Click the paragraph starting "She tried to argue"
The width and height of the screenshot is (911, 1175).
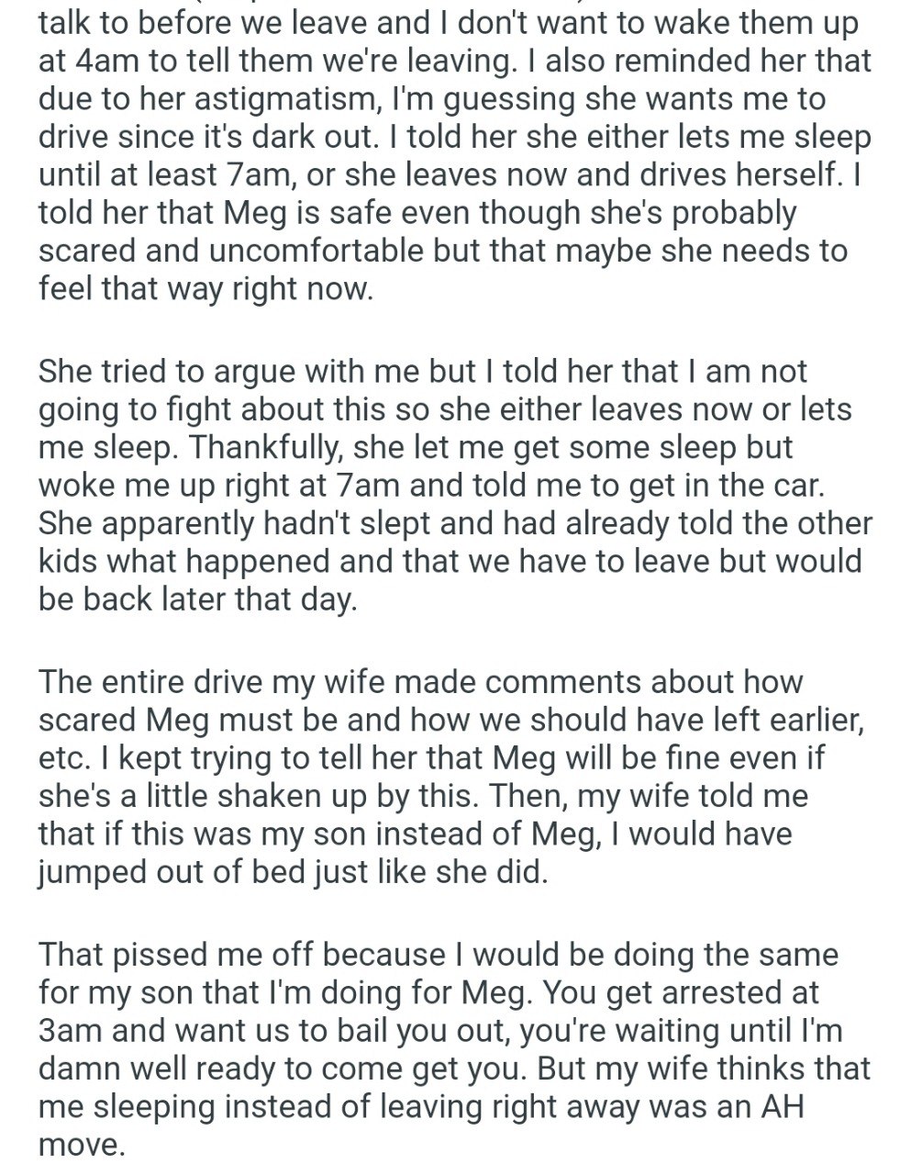click(x=455, y=485)
